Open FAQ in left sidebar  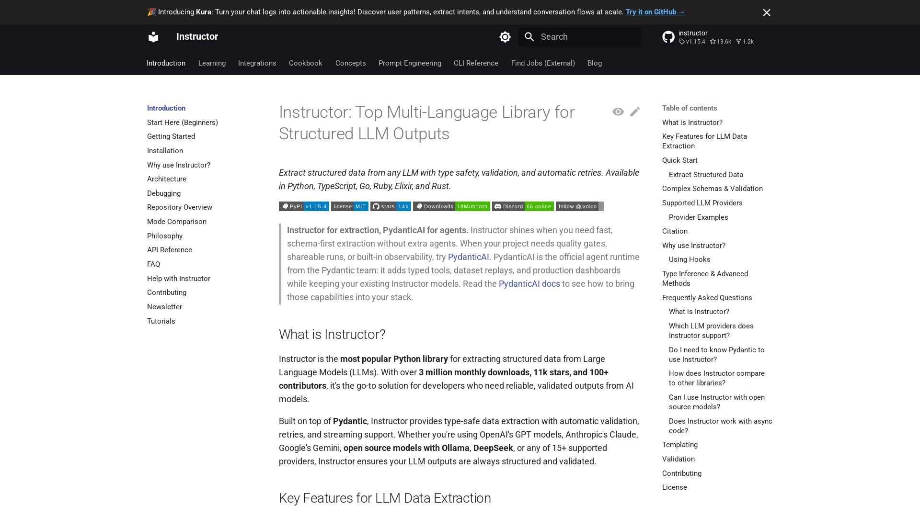coord(154,264)
